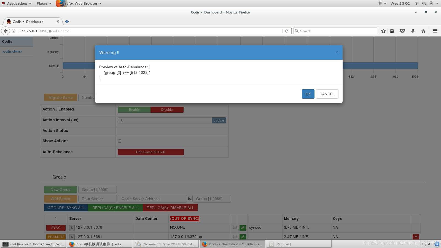Bookmark this page with star icon

[x=383, y=31]
